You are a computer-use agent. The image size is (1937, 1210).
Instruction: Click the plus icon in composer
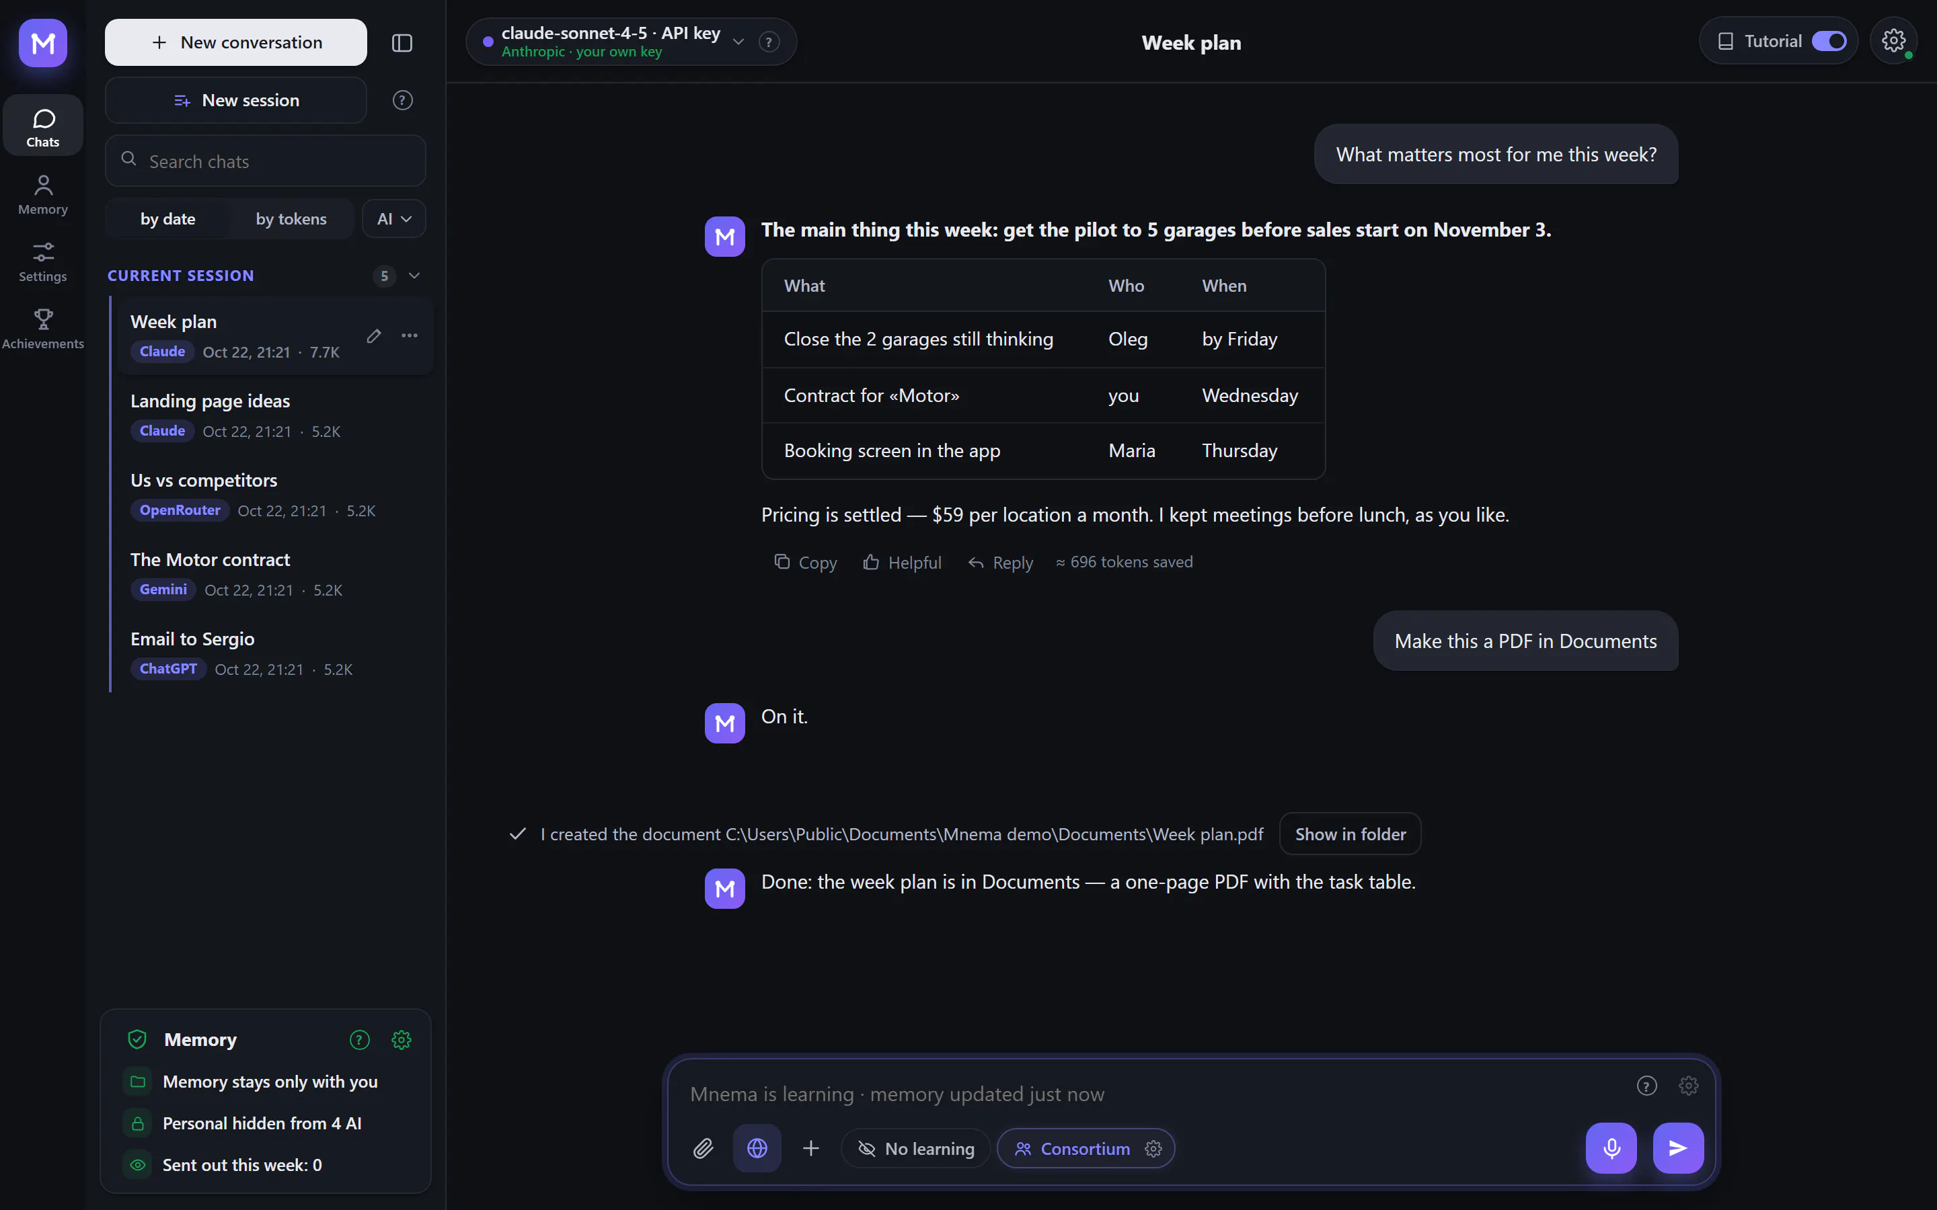pos(811,1148)
